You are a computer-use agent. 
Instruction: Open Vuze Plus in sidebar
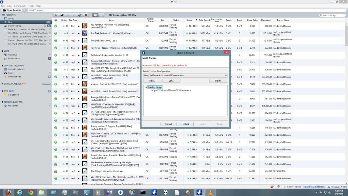13,55
